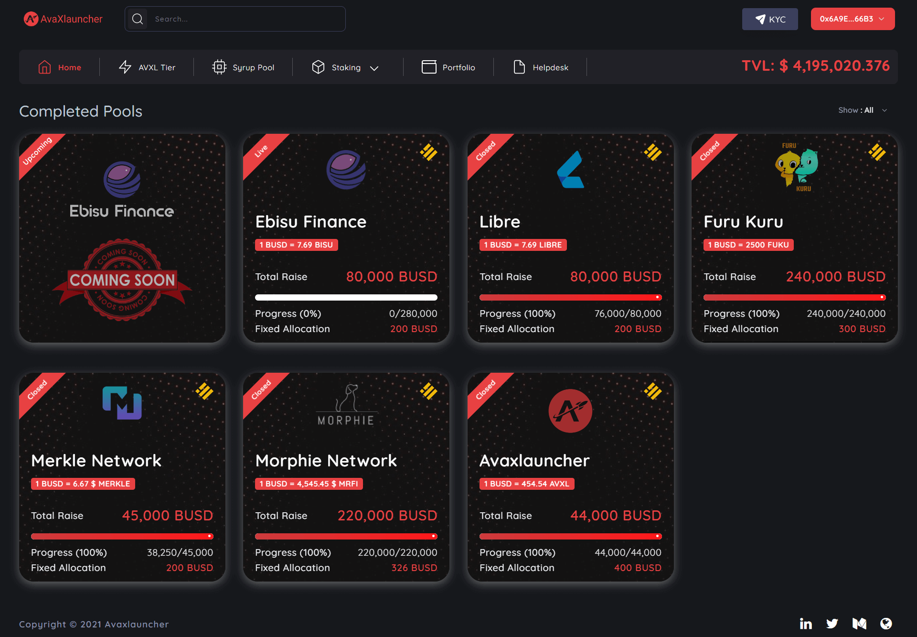The width and height of the screenshot is (917, 637).
Task: Open the LinkedIn icon in footer
Action: (806, 624)
